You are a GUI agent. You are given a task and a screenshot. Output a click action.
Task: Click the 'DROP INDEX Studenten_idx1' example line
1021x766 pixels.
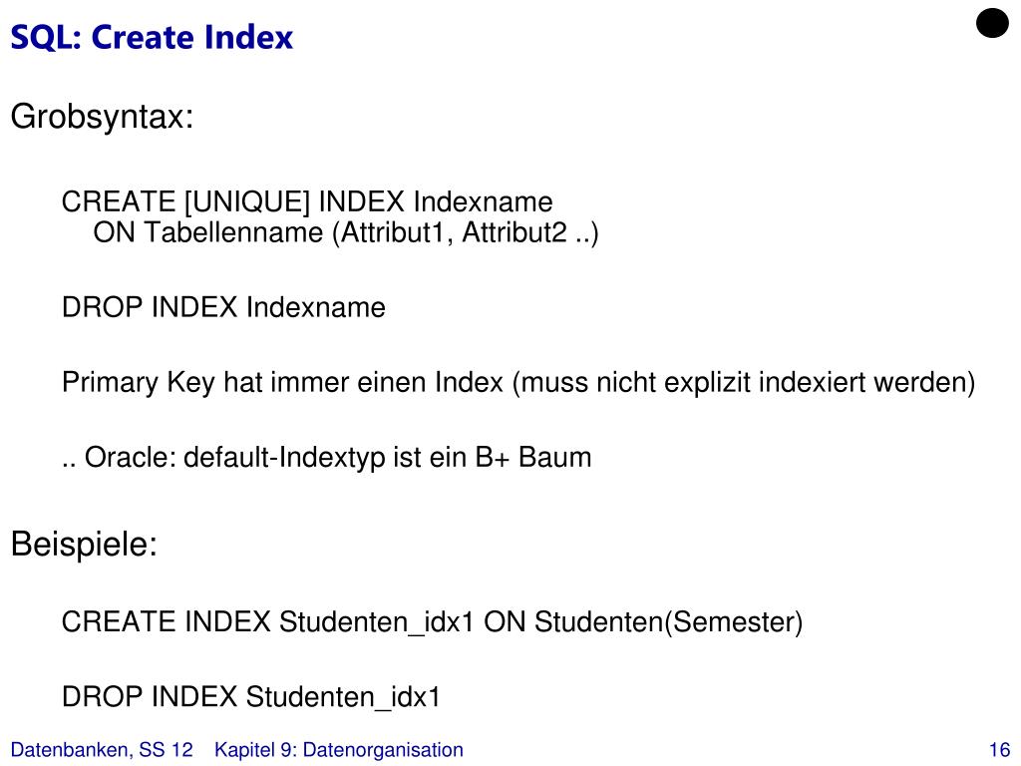(x=250, y=697)
